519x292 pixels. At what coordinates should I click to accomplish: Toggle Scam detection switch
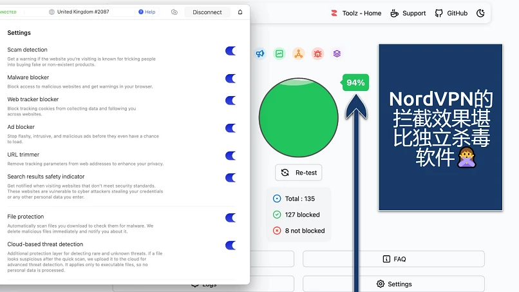coord(231,51)
